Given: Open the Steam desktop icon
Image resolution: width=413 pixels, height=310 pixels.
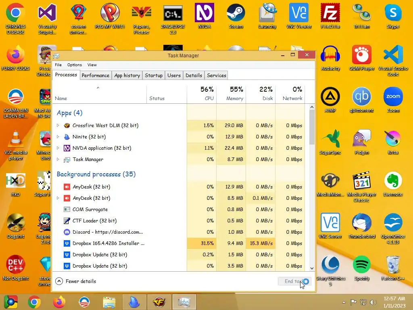Looking at the screenshot, I should click(x=236, y=16).
